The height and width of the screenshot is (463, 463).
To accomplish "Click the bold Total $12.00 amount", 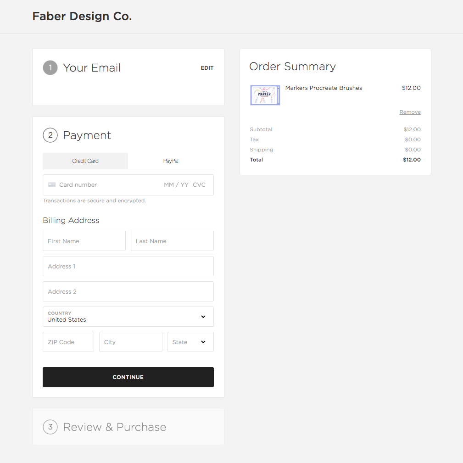I will point(412,160).
